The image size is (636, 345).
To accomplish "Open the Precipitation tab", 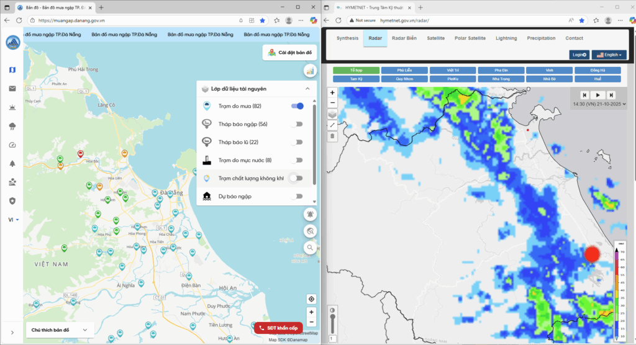I will coord(541,38).
